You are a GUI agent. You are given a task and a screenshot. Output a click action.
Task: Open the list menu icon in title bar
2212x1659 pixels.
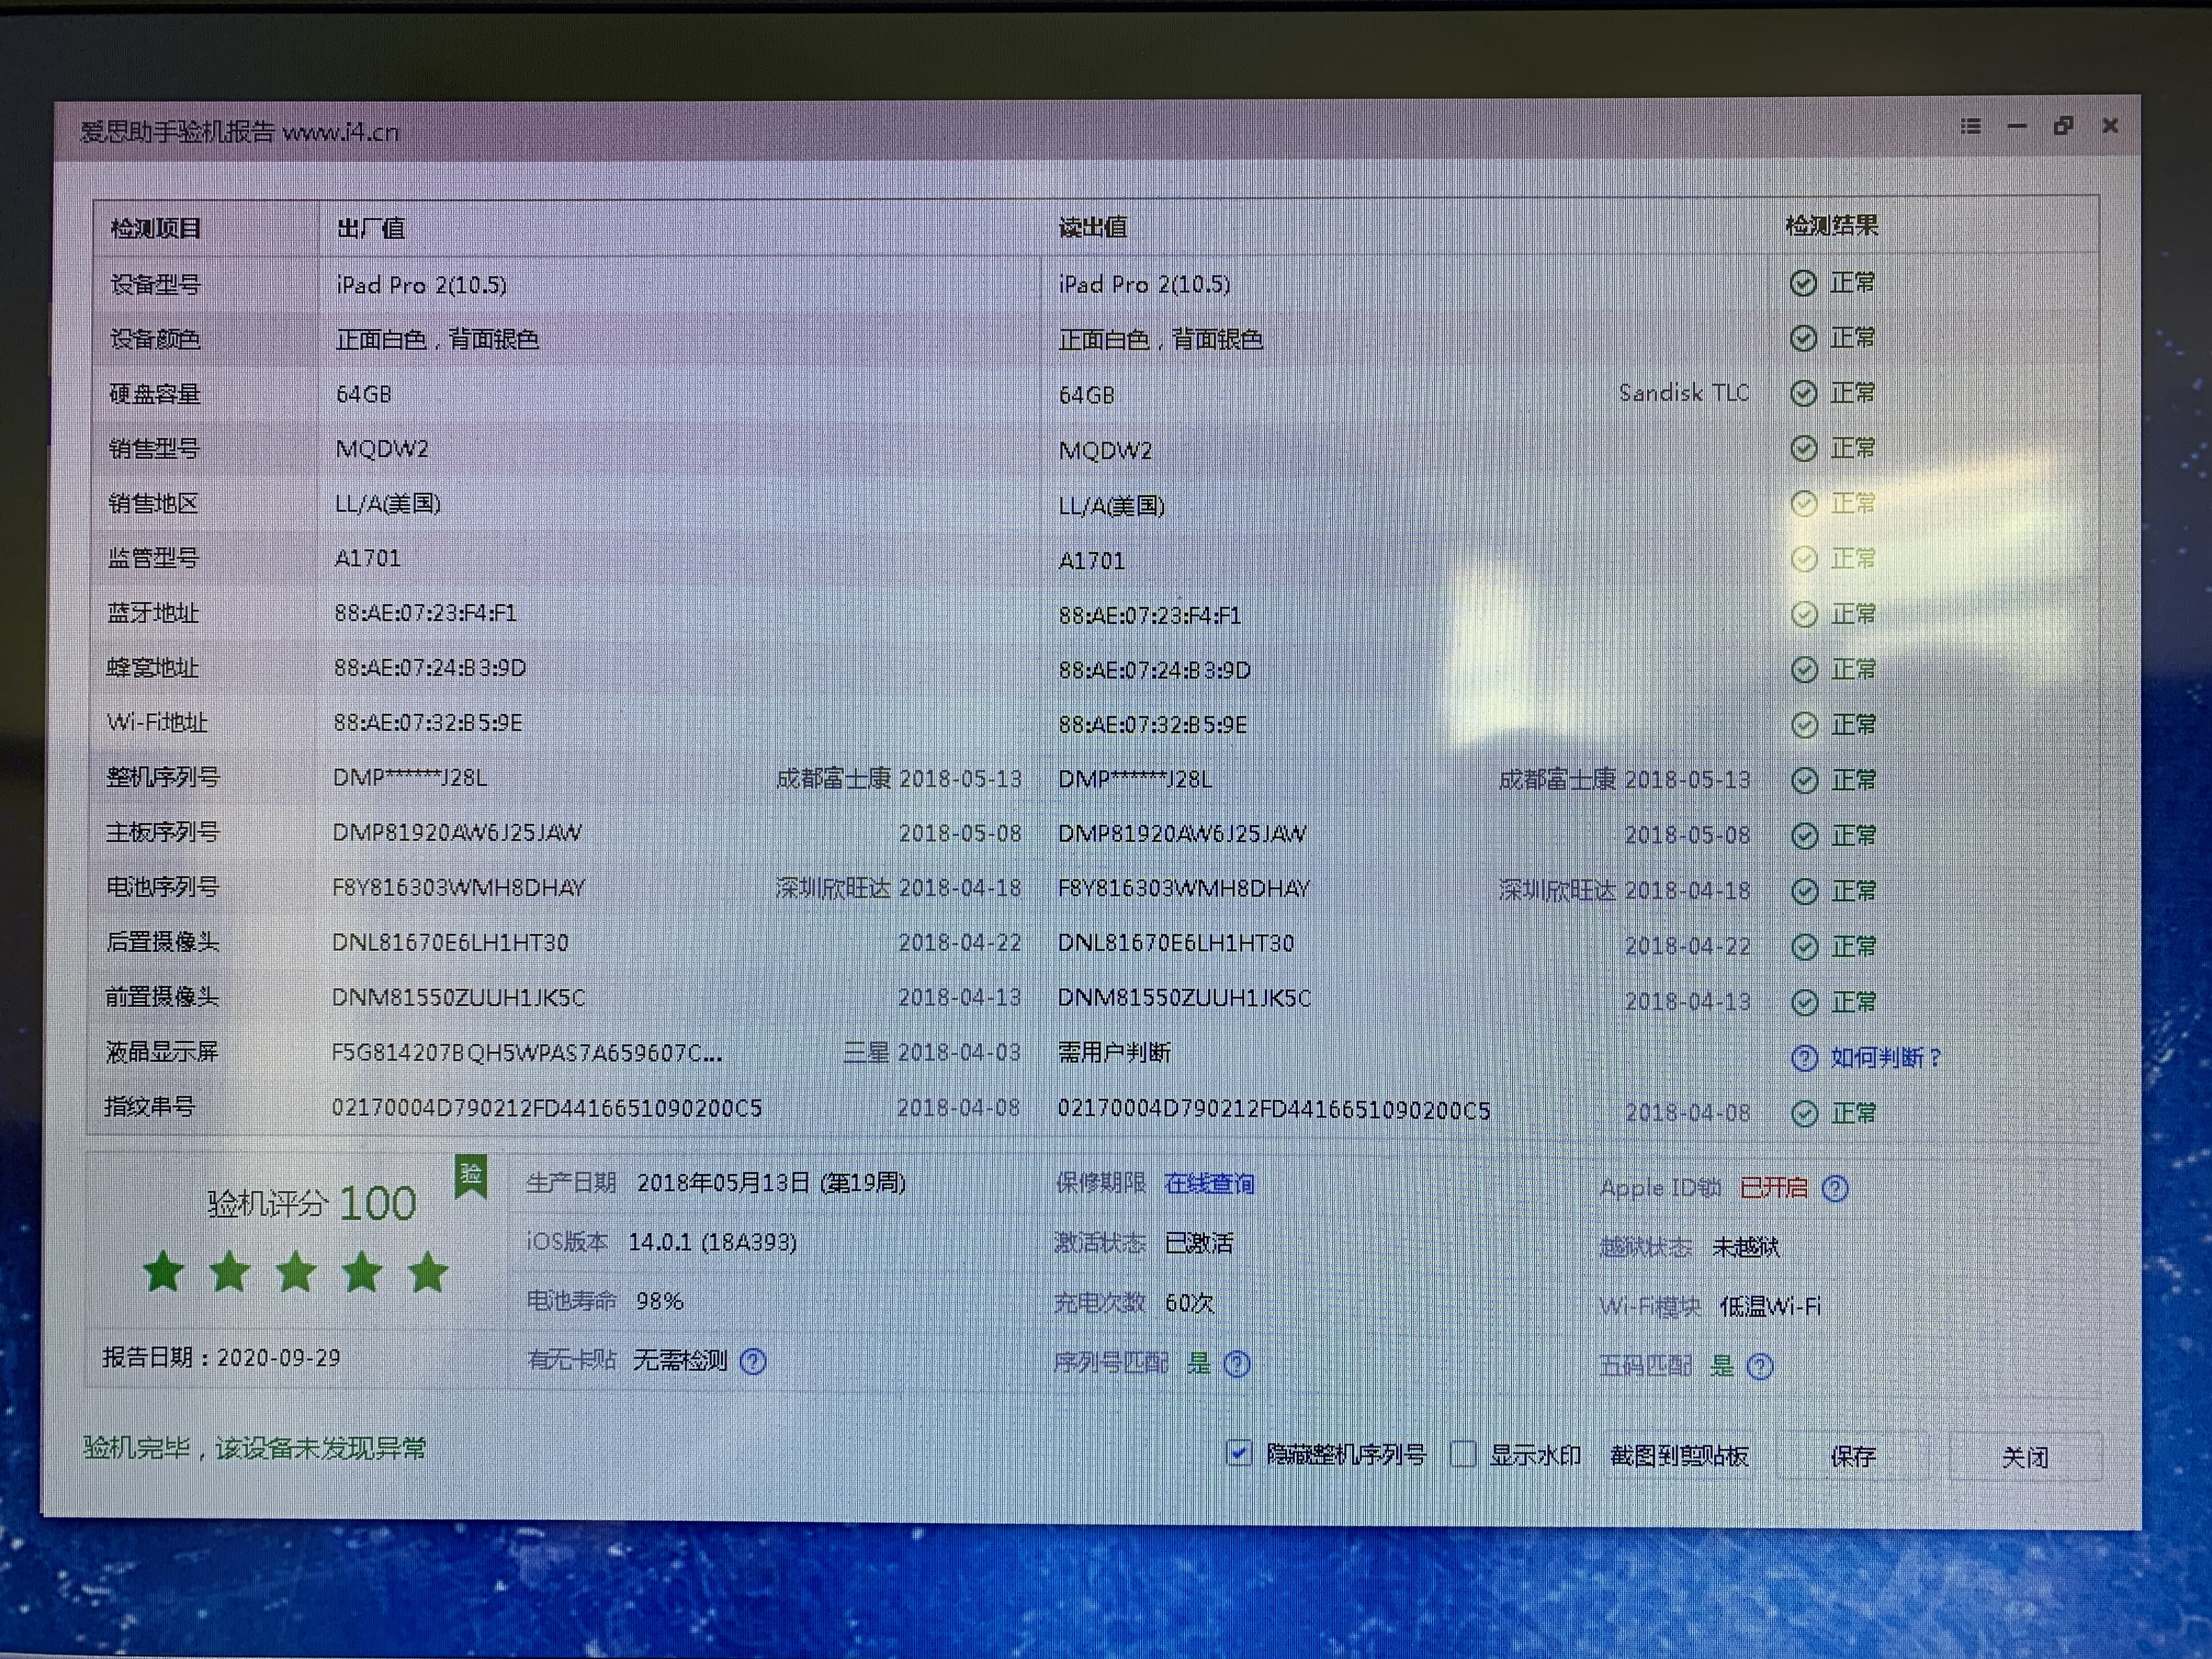point(1970,126)
